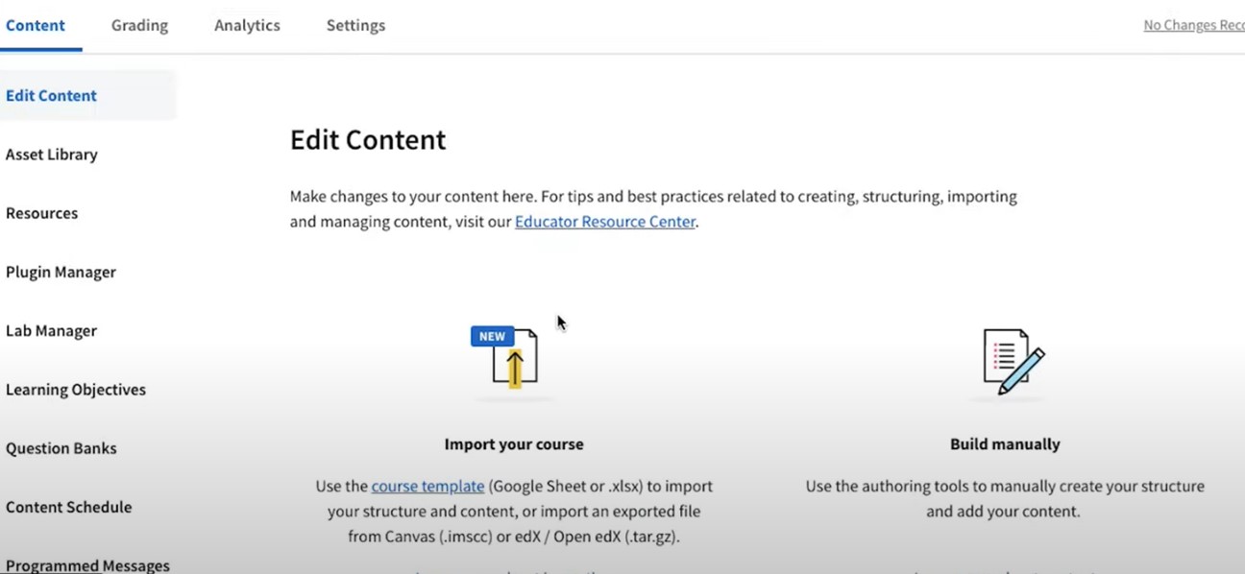Image resolution: width=1245 pixels, height=574 pixels.
Task: Open the course template link
Action: tap(427, 487)
